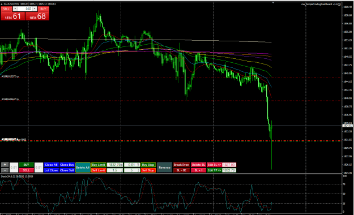Click the gray Reverse button
Viewport: 354px width, 215px height.
point(164,167)
